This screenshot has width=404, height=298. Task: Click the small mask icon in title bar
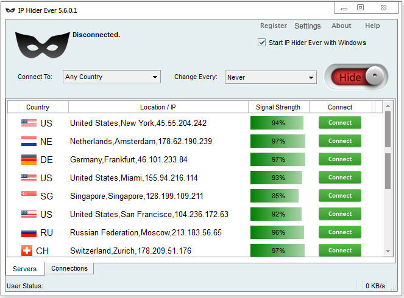point(10,10)
